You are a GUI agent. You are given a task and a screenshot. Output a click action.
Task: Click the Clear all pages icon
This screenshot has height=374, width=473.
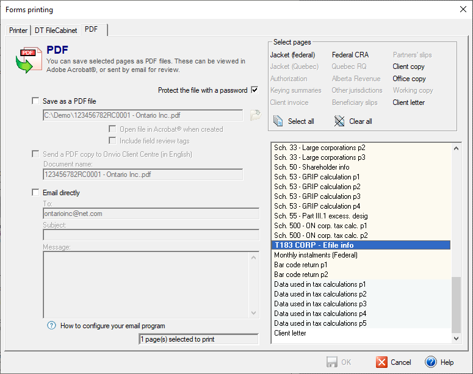point(339,121)
